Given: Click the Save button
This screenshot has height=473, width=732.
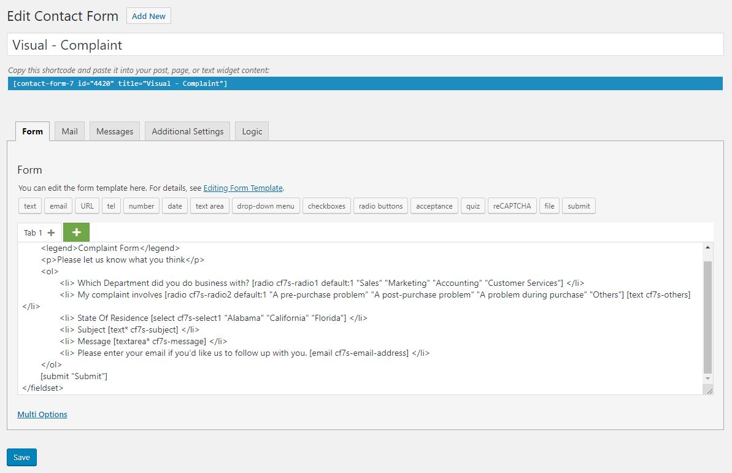Looking at the screenshot, I should click(x=21, y=458).
